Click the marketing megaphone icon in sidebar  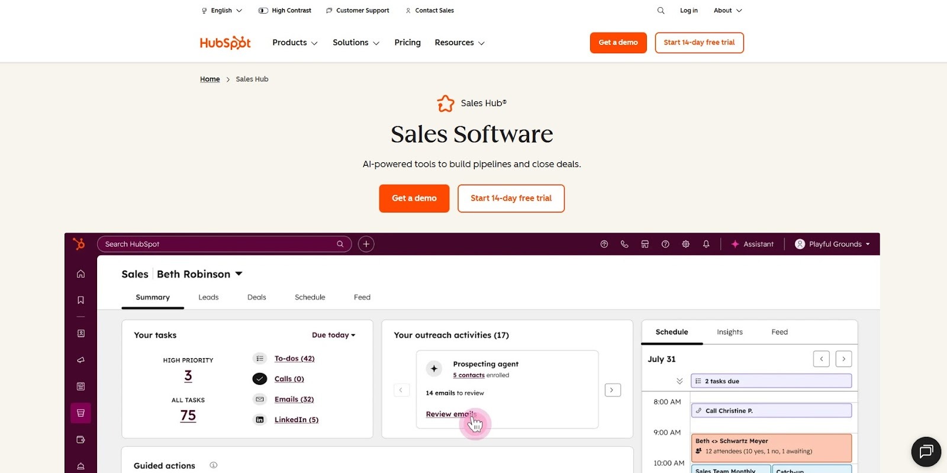(x=80, y=360)
